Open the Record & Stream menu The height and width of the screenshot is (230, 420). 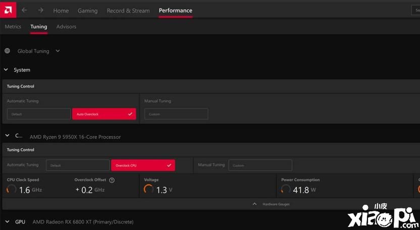click(128, 11)
